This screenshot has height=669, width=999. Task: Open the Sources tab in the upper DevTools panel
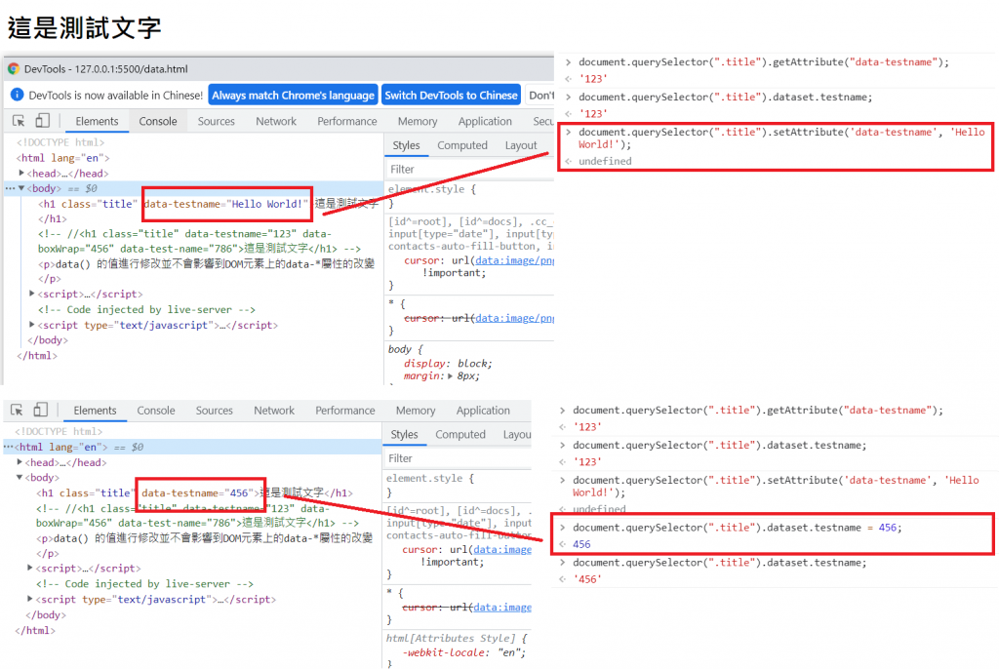[216, 121]
